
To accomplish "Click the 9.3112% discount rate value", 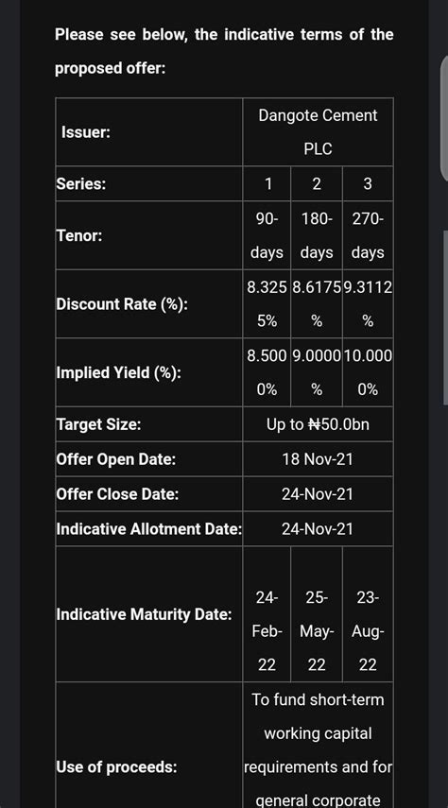I will coord(368,304).
